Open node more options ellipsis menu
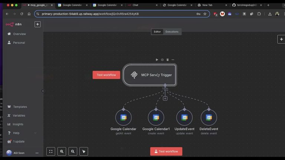Screen dimensions: 285x160 pyautogui.click(x=173, y=60)
